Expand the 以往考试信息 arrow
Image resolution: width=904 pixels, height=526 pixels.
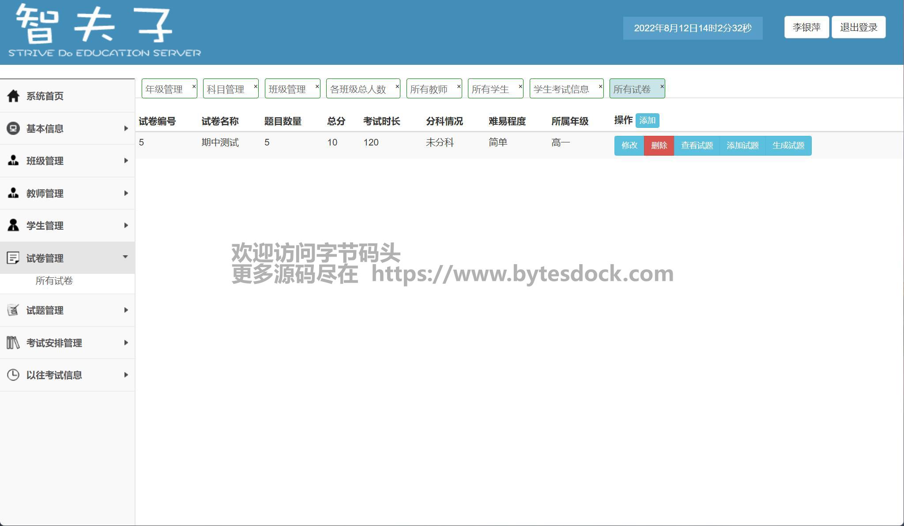126,375
